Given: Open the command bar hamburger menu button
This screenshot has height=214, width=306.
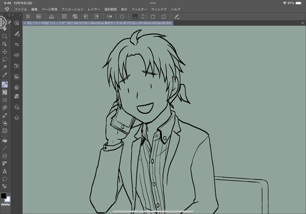Looking at the screenshot, I should (28, 16).
